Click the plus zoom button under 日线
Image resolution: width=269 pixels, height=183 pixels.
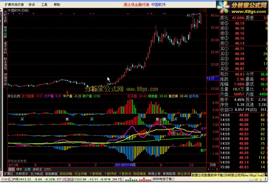point(208,169)
